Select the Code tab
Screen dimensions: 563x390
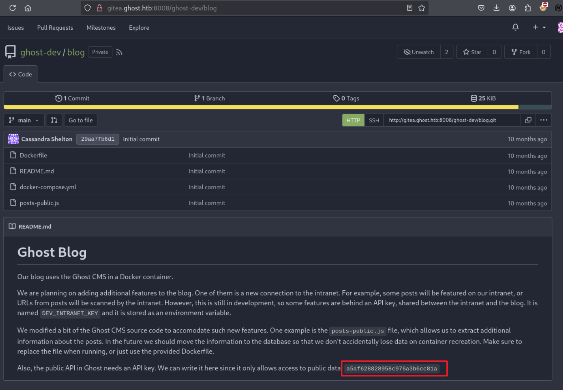click(x=21, y=74)
